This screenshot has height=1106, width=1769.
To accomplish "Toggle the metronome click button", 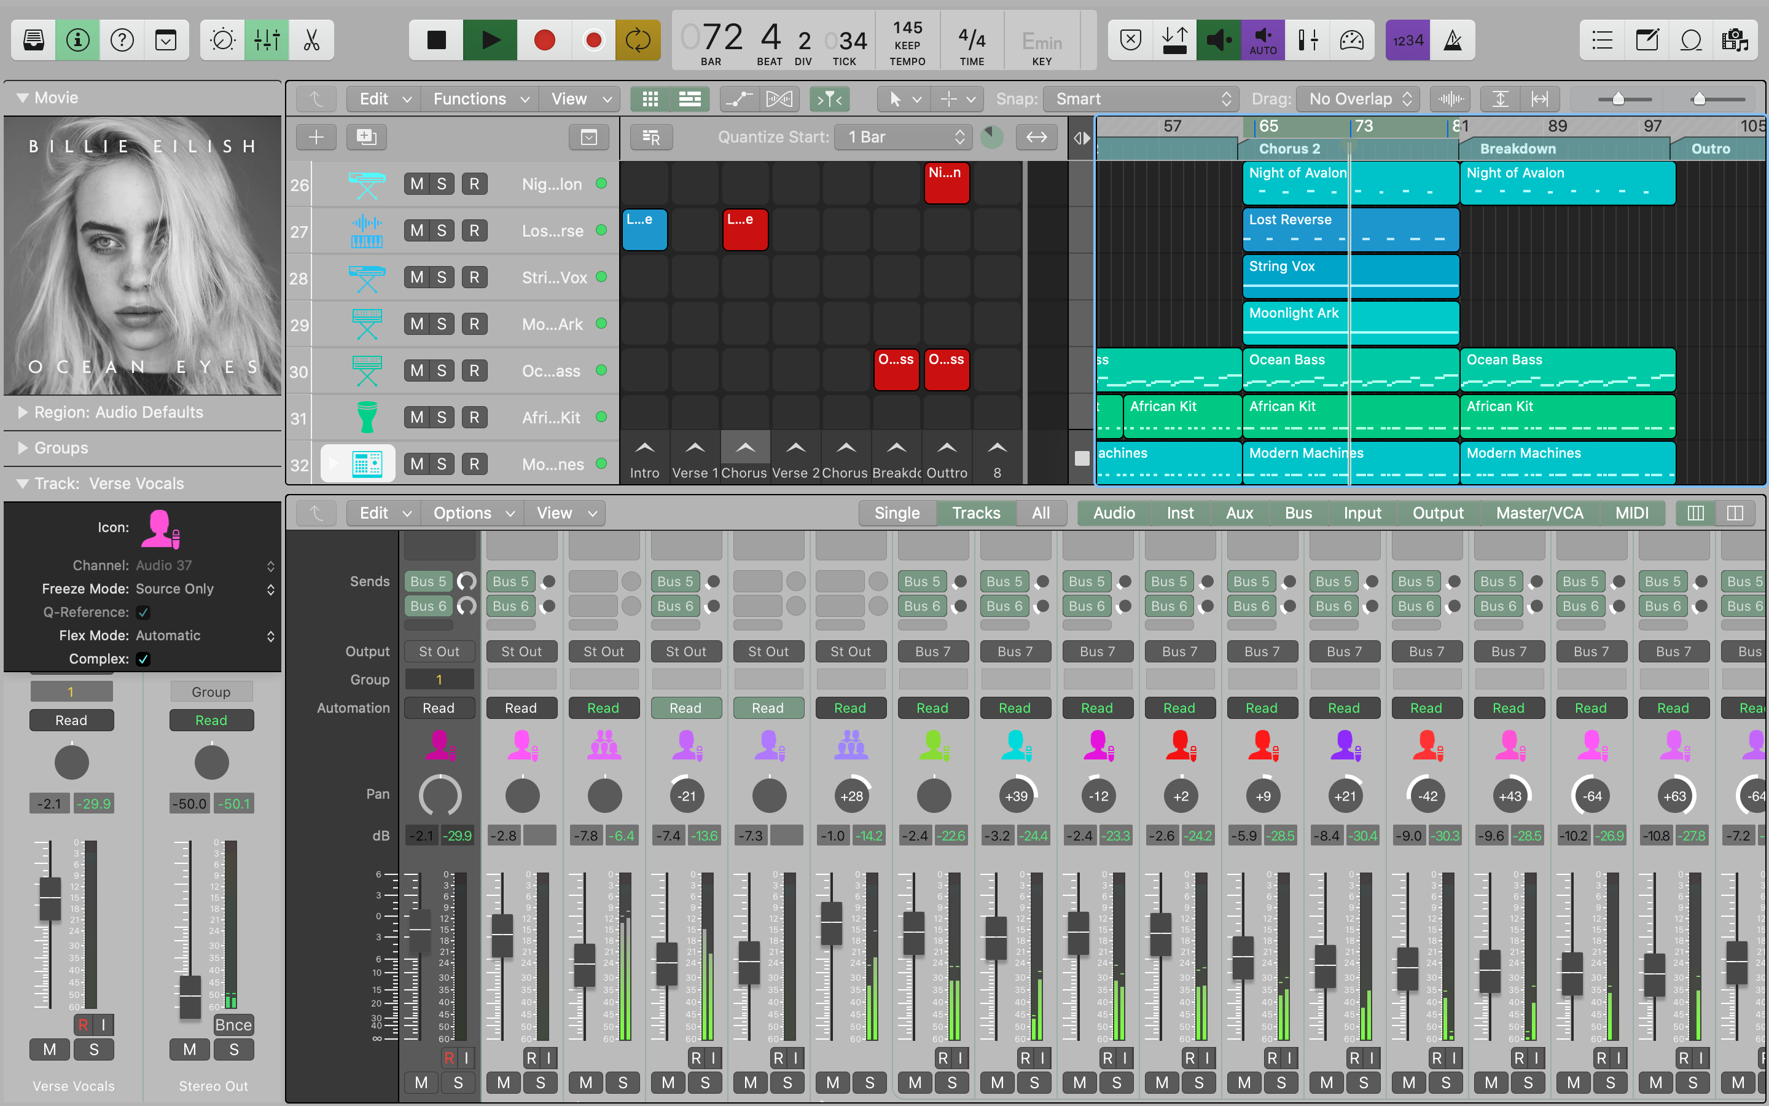I will (1453, 40).
